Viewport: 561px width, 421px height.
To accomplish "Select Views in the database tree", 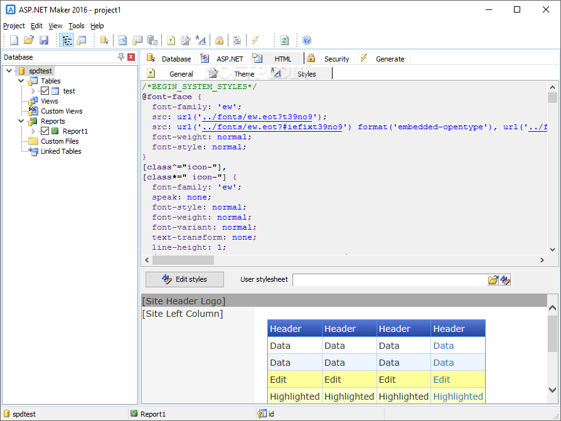I will coord(50,101).
